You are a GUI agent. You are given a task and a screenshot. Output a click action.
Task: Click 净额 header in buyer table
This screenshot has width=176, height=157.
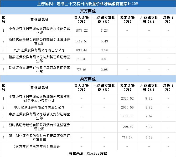coord(168,20)
